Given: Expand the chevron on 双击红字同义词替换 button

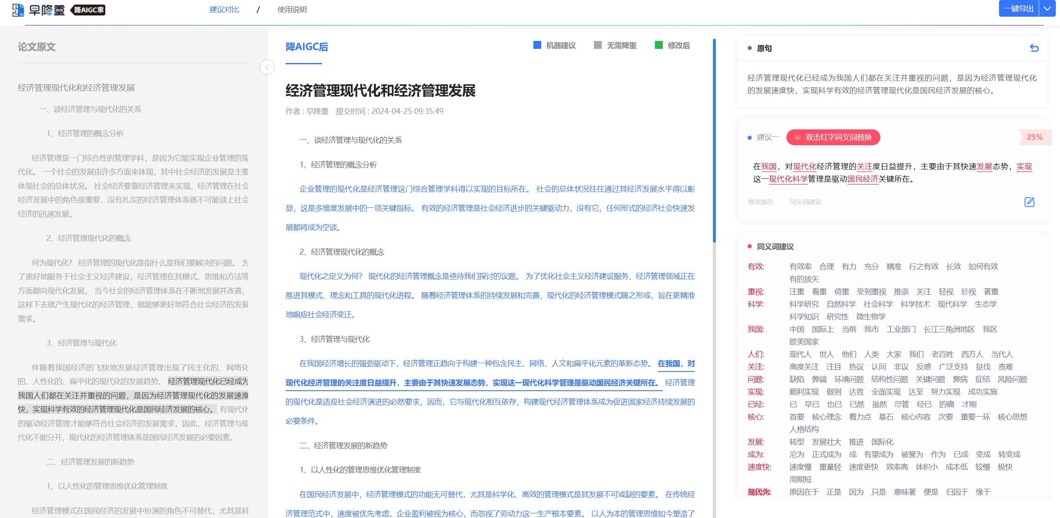Looking at the screenshot, I should 798,137.
